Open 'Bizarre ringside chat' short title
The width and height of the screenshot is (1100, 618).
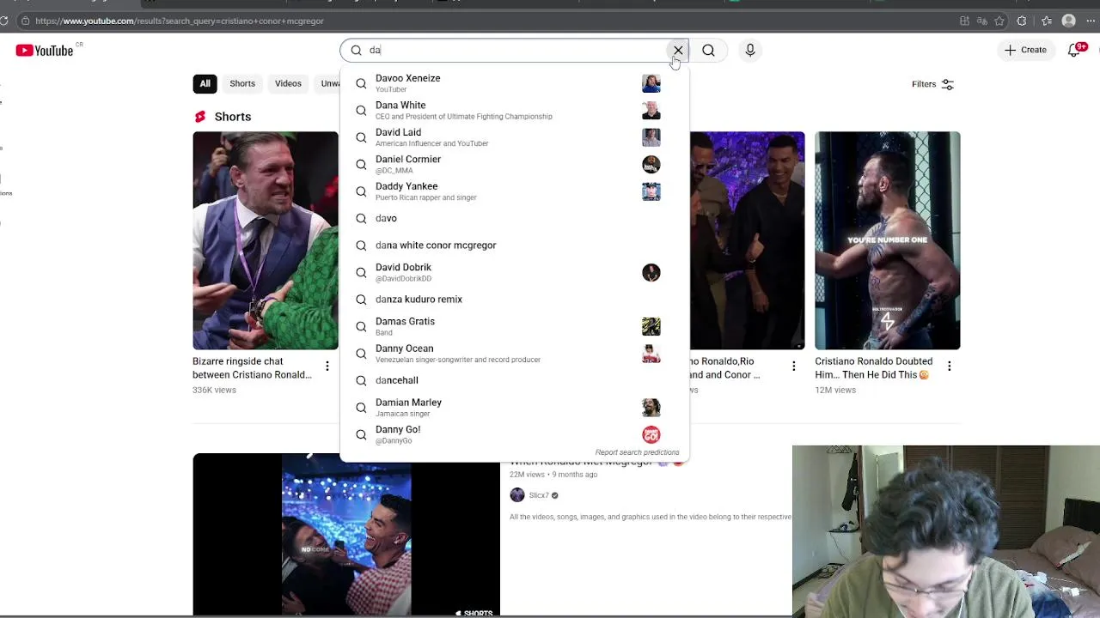coord(252,368)
